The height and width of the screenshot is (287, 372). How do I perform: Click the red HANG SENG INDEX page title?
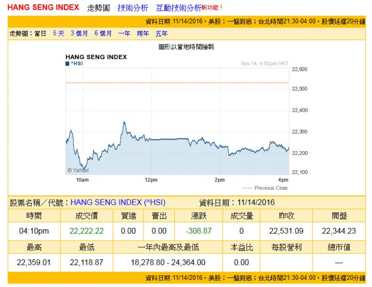(43, 7)
